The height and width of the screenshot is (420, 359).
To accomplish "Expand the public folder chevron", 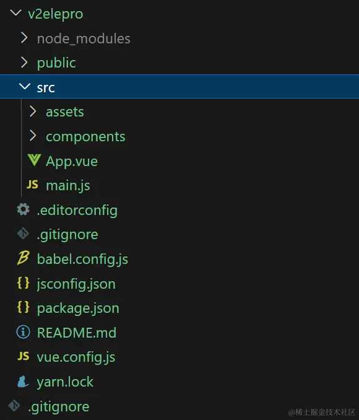I will [24, 62].
